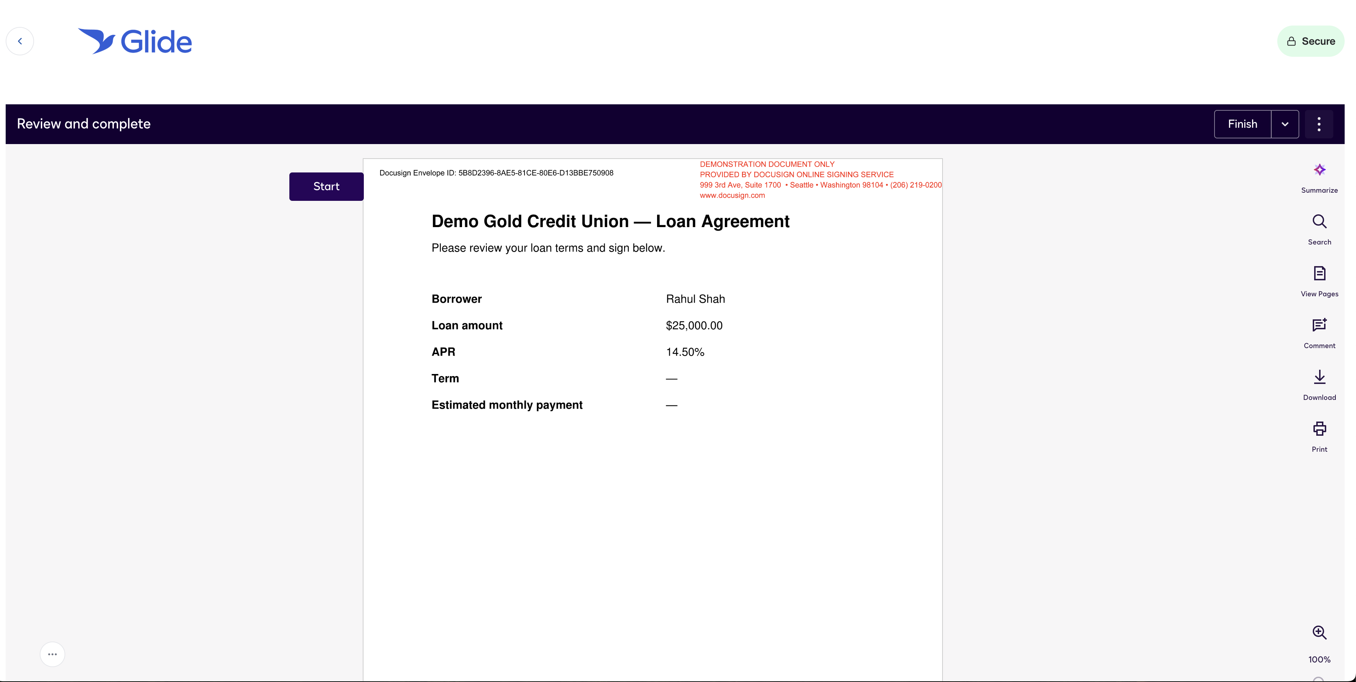Image resolution: width=1356 pixels, height=682 pixels.
Task: Click the 100% zoom level indicator
Action: click(1319, 660)
